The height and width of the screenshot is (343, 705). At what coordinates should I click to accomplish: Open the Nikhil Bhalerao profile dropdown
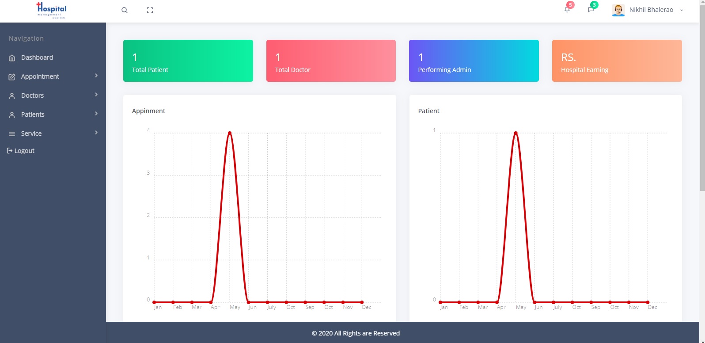click(x=651, y=10)
